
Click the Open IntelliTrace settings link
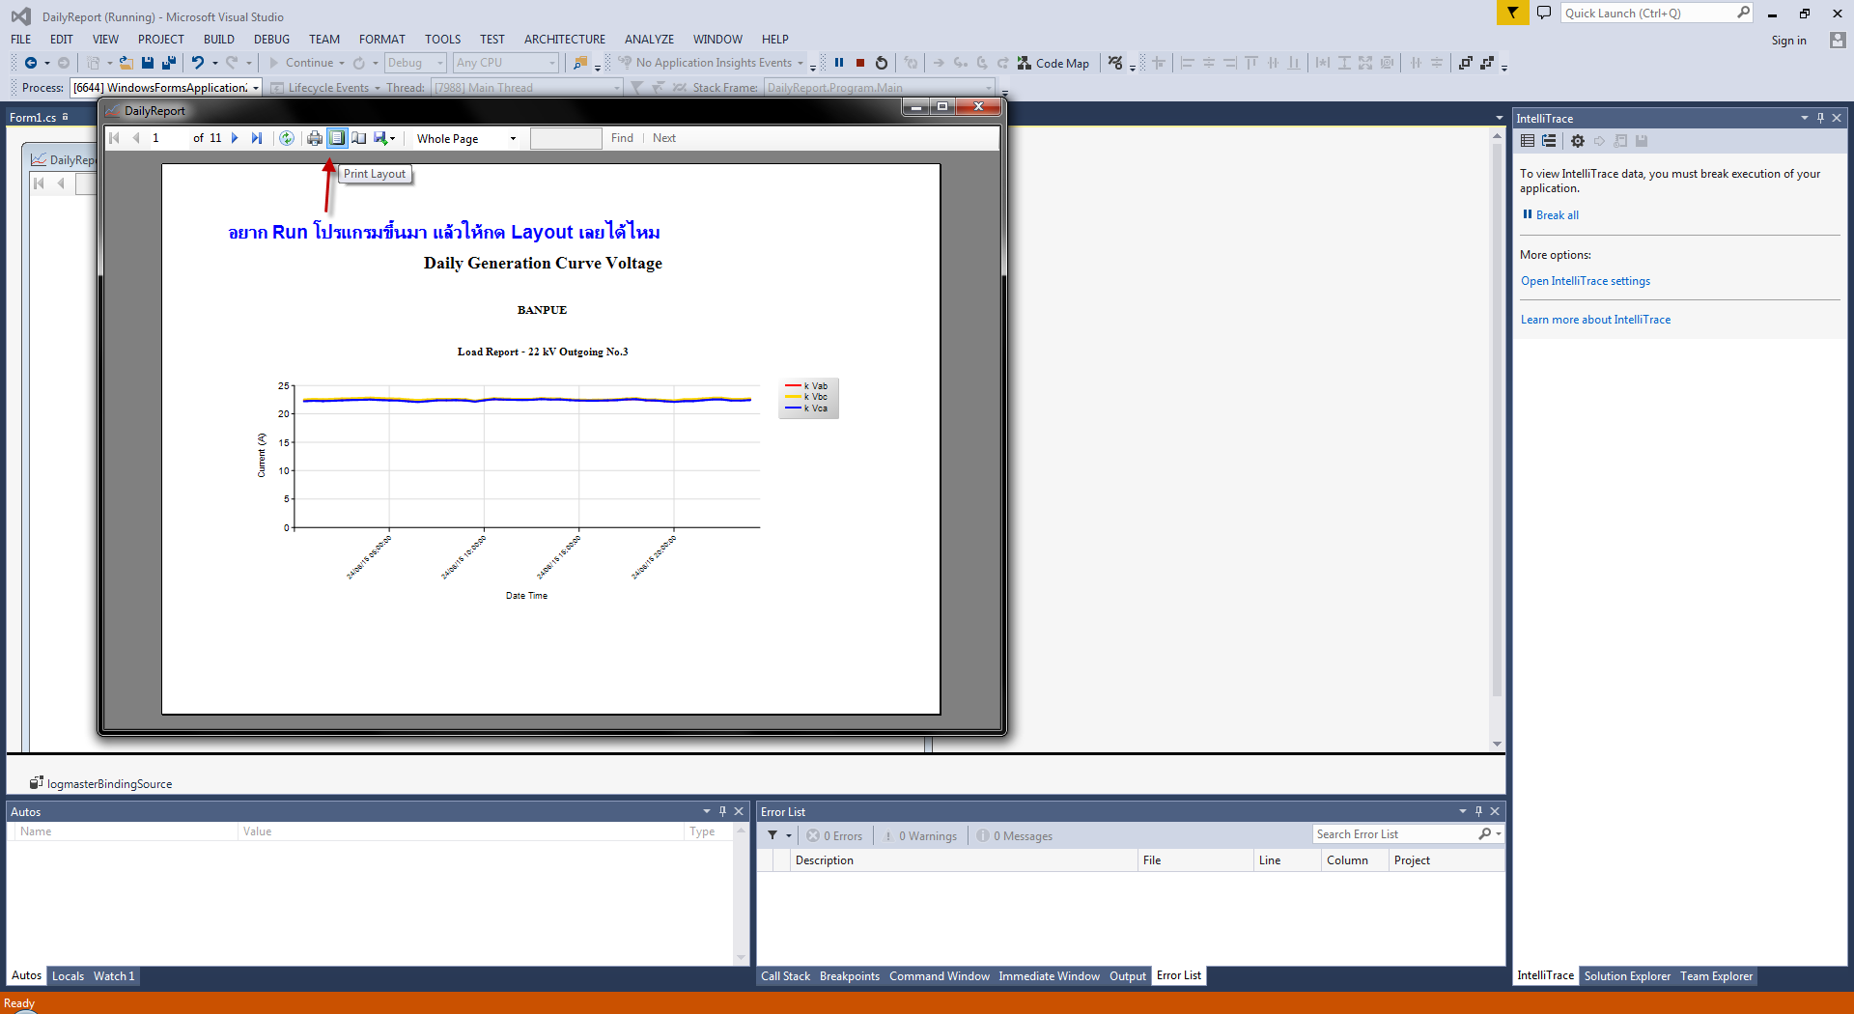(1586, 281)
